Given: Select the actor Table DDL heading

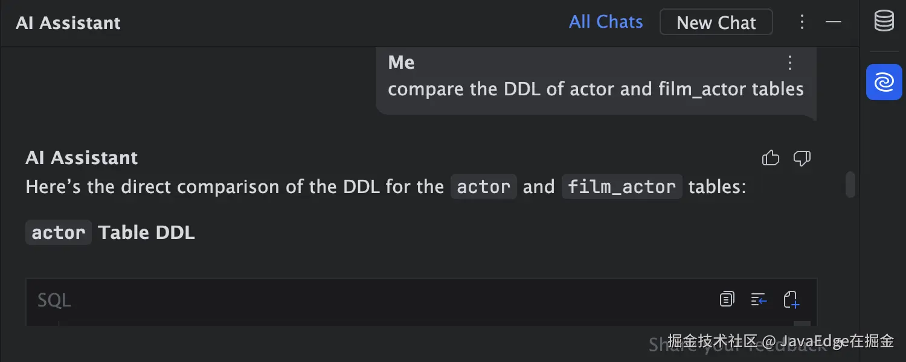Looking at the screenshot, I should [111, 232].
